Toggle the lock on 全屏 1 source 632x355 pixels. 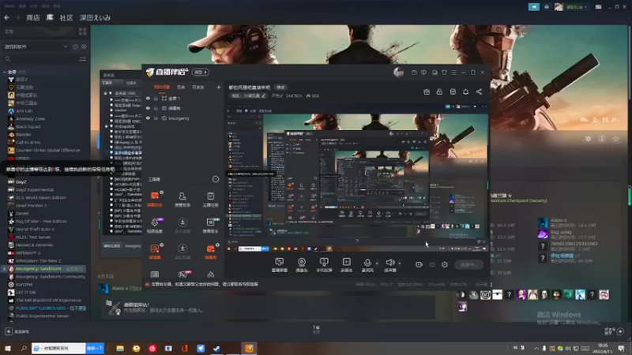point(156,98)
